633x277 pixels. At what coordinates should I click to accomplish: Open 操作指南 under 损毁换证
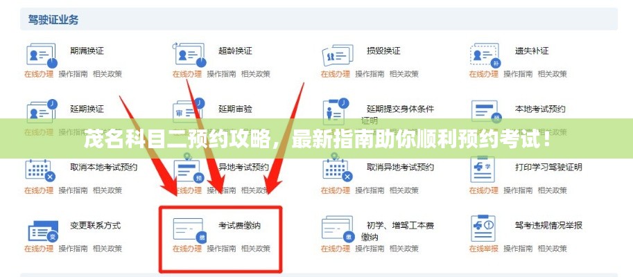tap(370, 74)
